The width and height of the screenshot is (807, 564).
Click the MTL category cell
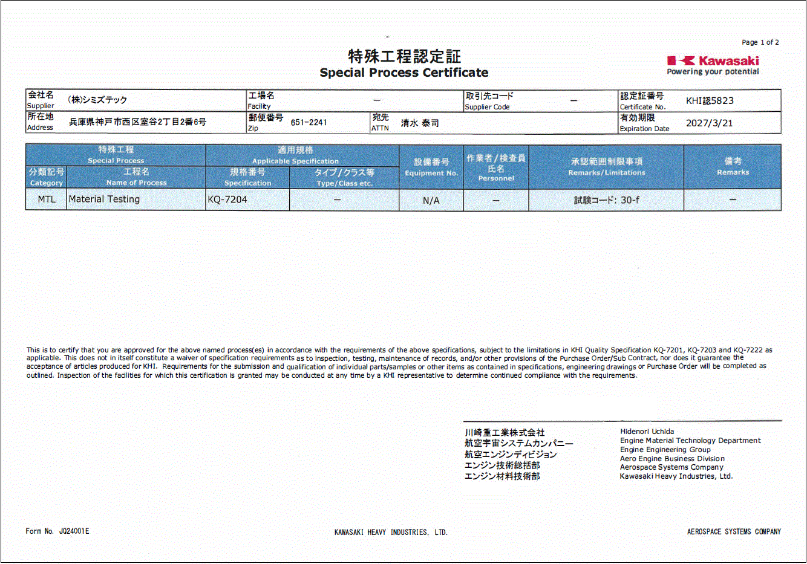pos(46,199)
